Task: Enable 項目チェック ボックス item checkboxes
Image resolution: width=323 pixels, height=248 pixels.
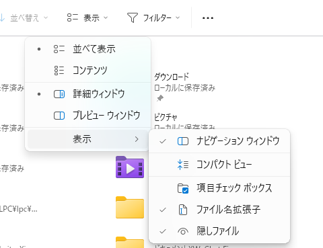Action: [x=219, y=188]
